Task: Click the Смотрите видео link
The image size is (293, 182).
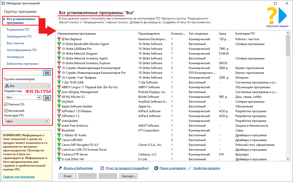Action: (x=277, y=26)
